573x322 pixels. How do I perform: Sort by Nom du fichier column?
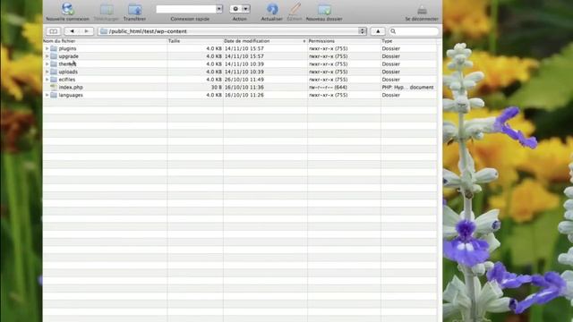tap(105, 41)
